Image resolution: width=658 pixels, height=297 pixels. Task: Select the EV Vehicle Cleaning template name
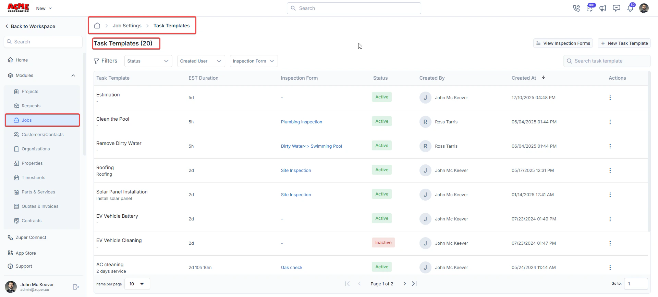tap(119, 240)
